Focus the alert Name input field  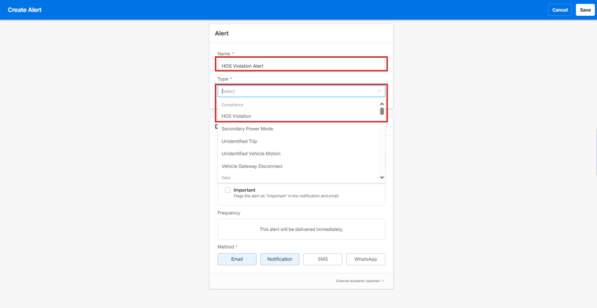point(301,66)
